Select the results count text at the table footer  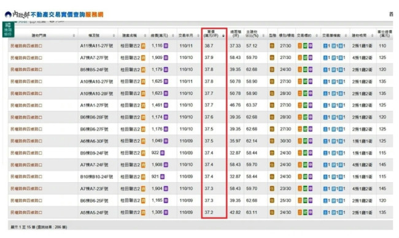[39, 227]
